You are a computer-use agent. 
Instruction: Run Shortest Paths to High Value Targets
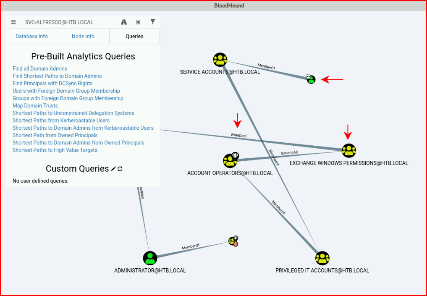[x=55, y=150]
